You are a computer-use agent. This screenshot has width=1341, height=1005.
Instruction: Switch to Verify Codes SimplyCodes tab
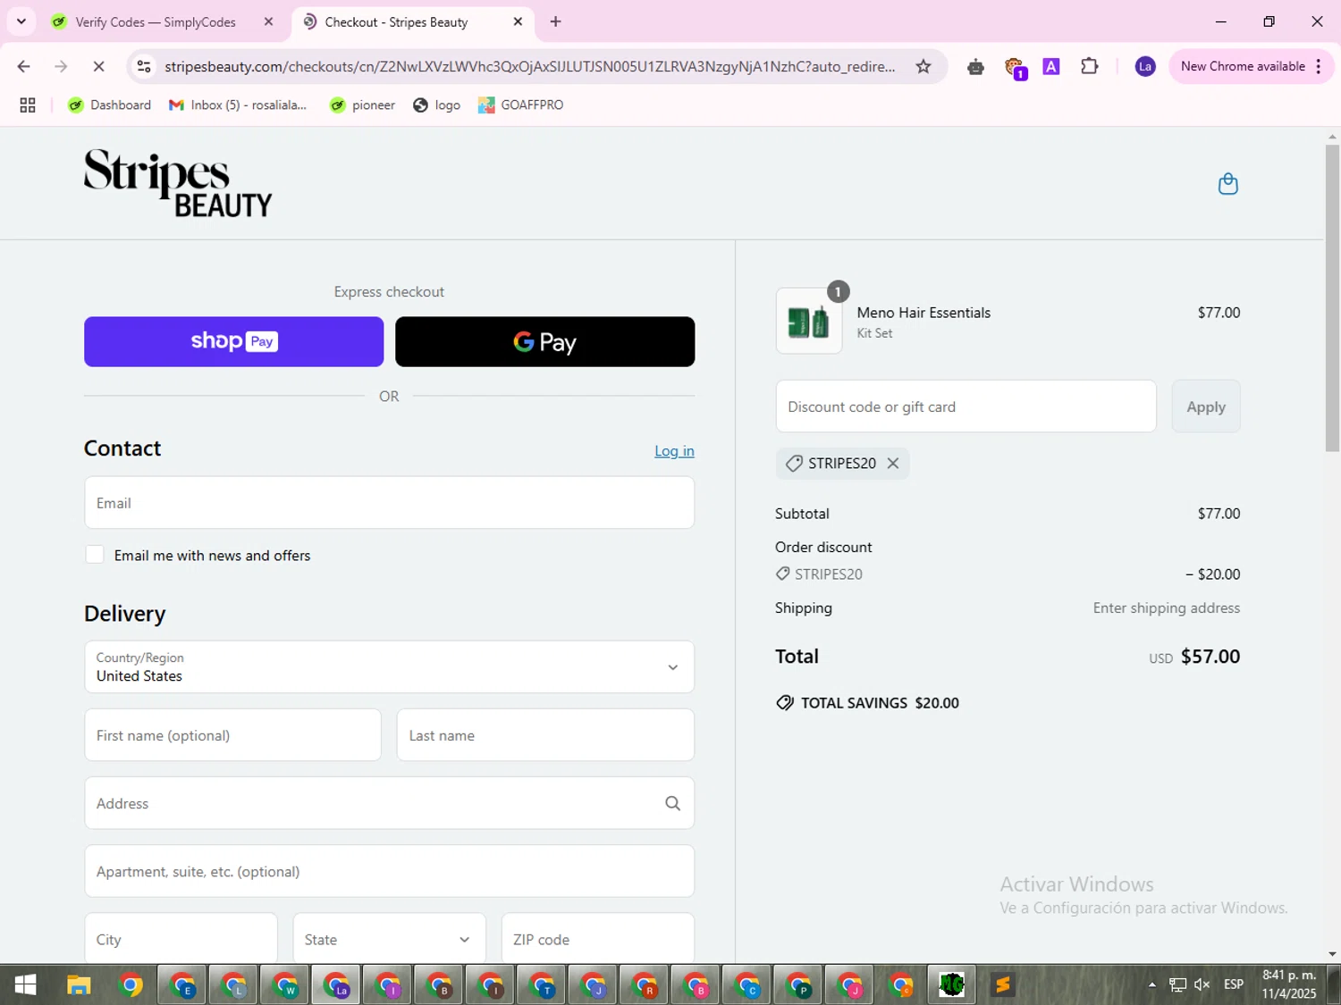(x=156, y=21)
